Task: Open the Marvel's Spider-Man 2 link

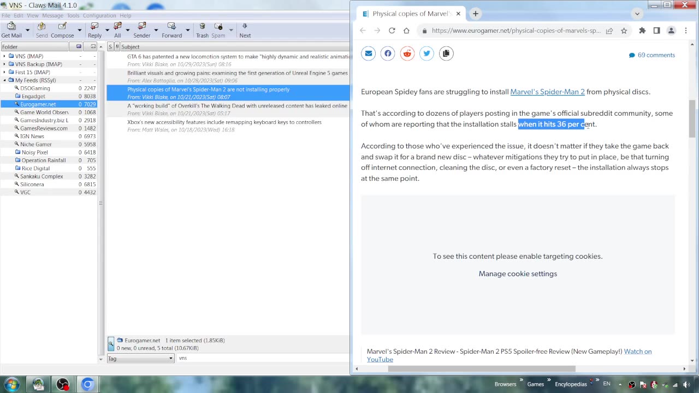Action: coord(547,92)
